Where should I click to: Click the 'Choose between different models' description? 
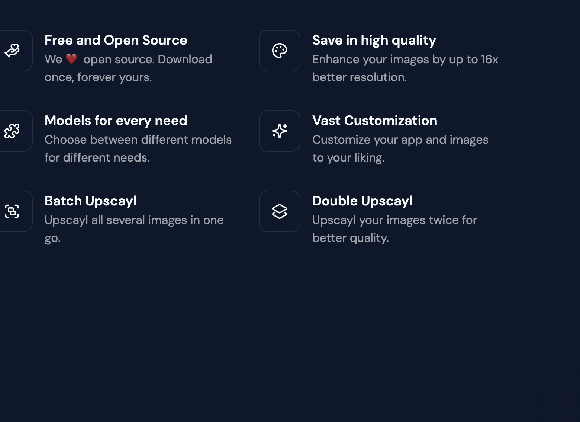tap(138, 140)
